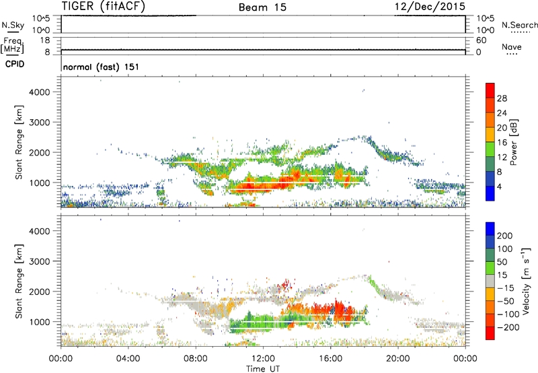Click the 16:00 time axis tick label
Viewport: 538px width, 373px height.
(330, 359)
